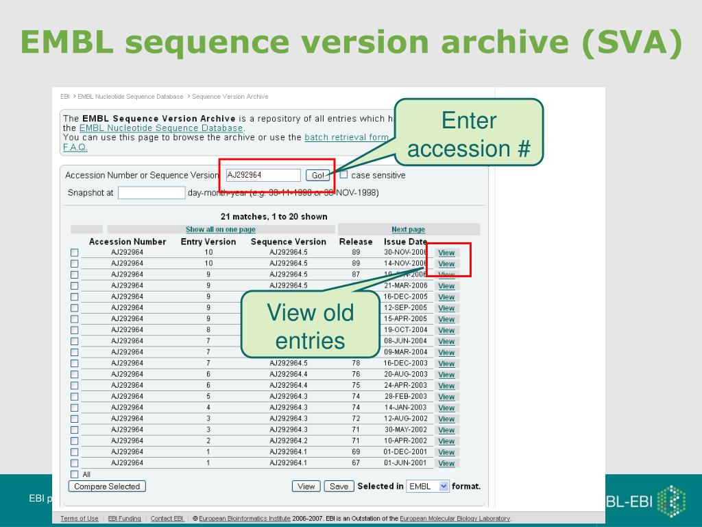702x527 pixels.
Task: View entry issued 30-MAY-2002
Action: coord(446,430)
